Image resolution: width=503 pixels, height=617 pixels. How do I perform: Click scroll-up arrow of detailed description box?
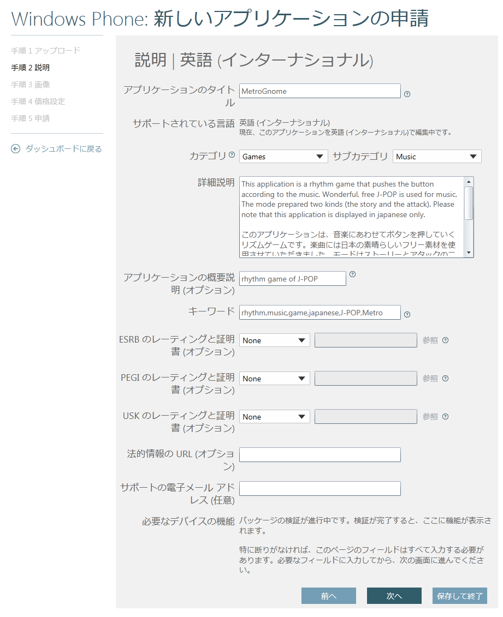pos(469,182)
